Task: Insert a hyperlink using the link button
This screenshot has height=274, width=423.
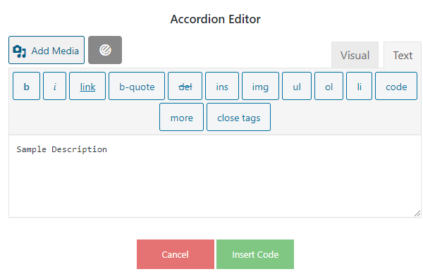Action: [87, 86]
